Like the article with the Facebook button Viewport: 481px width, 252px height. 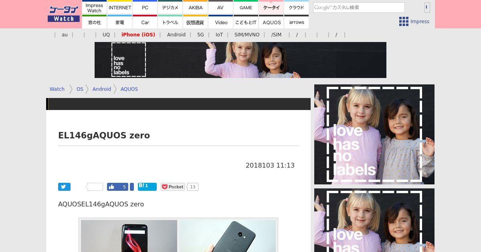[117, 187]
